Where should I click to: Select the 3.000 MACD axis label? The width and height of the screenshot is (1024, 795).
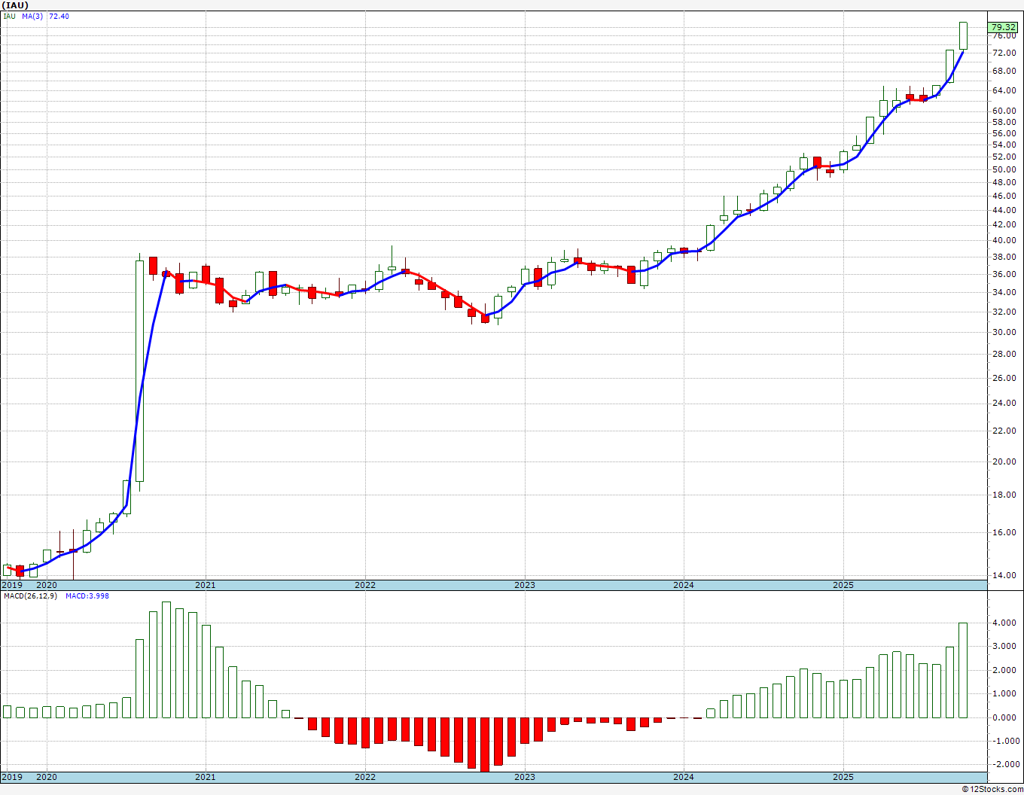tap(1004, 647)
